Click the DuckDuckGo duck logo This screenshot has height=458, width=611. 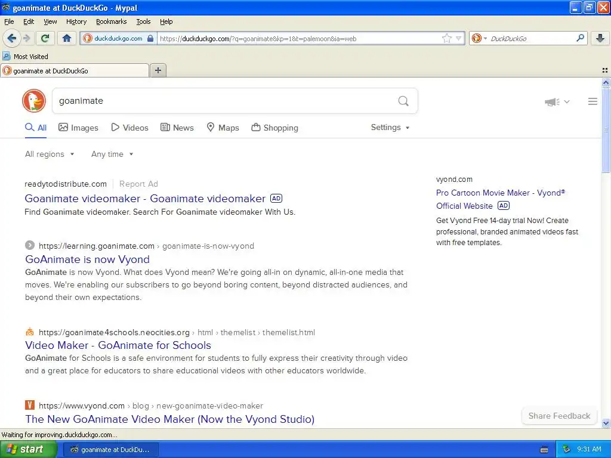coord(34,101)
